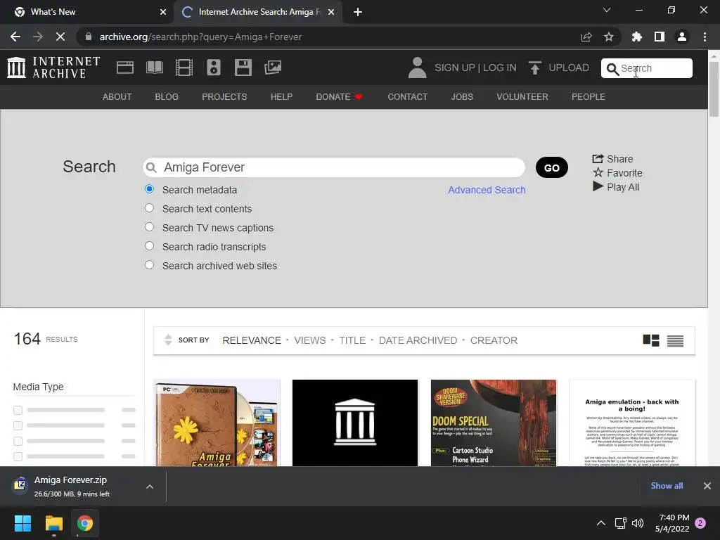Open Advanced Search link

(x=487, y=190)
